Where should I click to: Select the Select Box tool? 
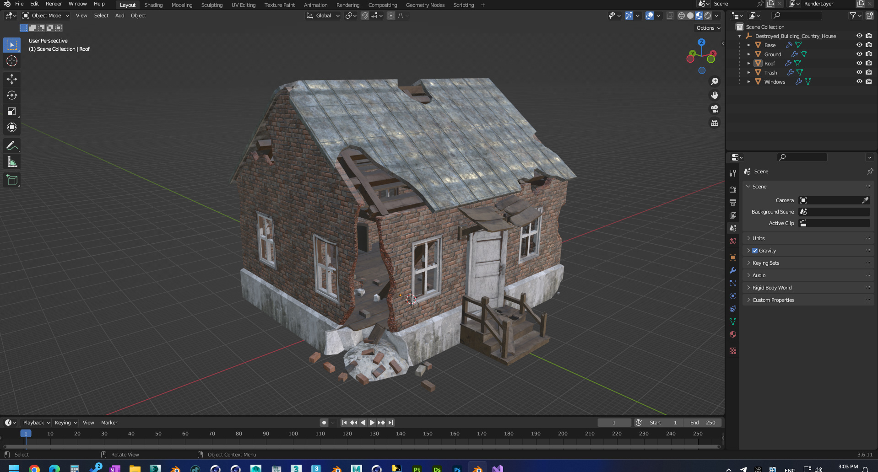click(x=12, y=45)
